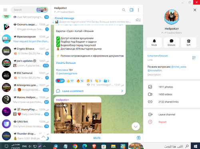
Task: Open the Aliexspress для... chat
Action: pos(25,87)
